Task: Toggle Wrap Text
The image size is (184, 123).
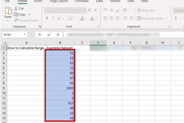Action: pyautogui.click(x=146, y=10)
